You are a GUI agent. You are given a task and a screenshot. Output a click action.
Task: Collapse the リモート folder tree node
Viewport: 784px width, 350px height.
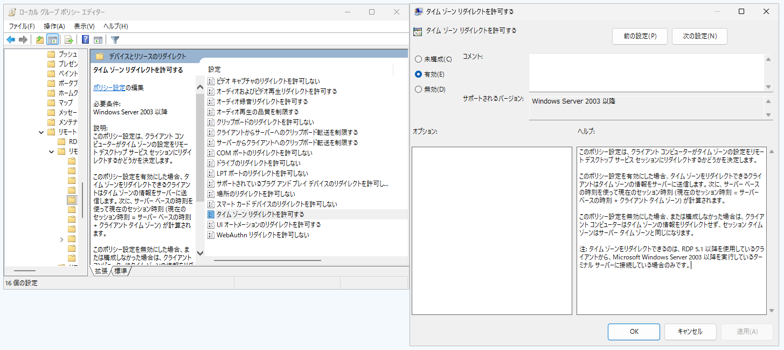(x=41, y=132)
